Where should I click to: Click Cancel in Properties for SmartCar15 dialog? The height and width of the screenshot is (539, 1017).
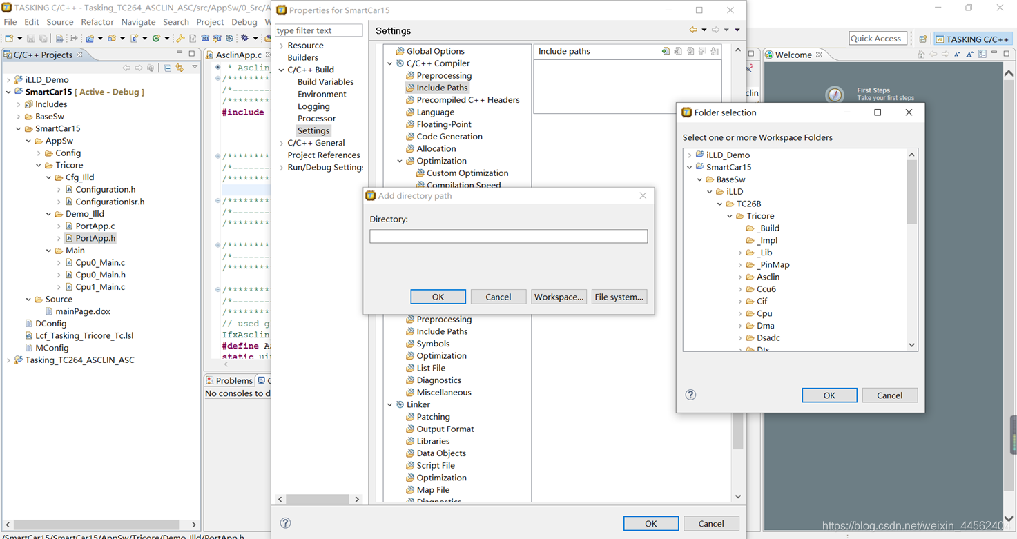click(x=710, y=524)
